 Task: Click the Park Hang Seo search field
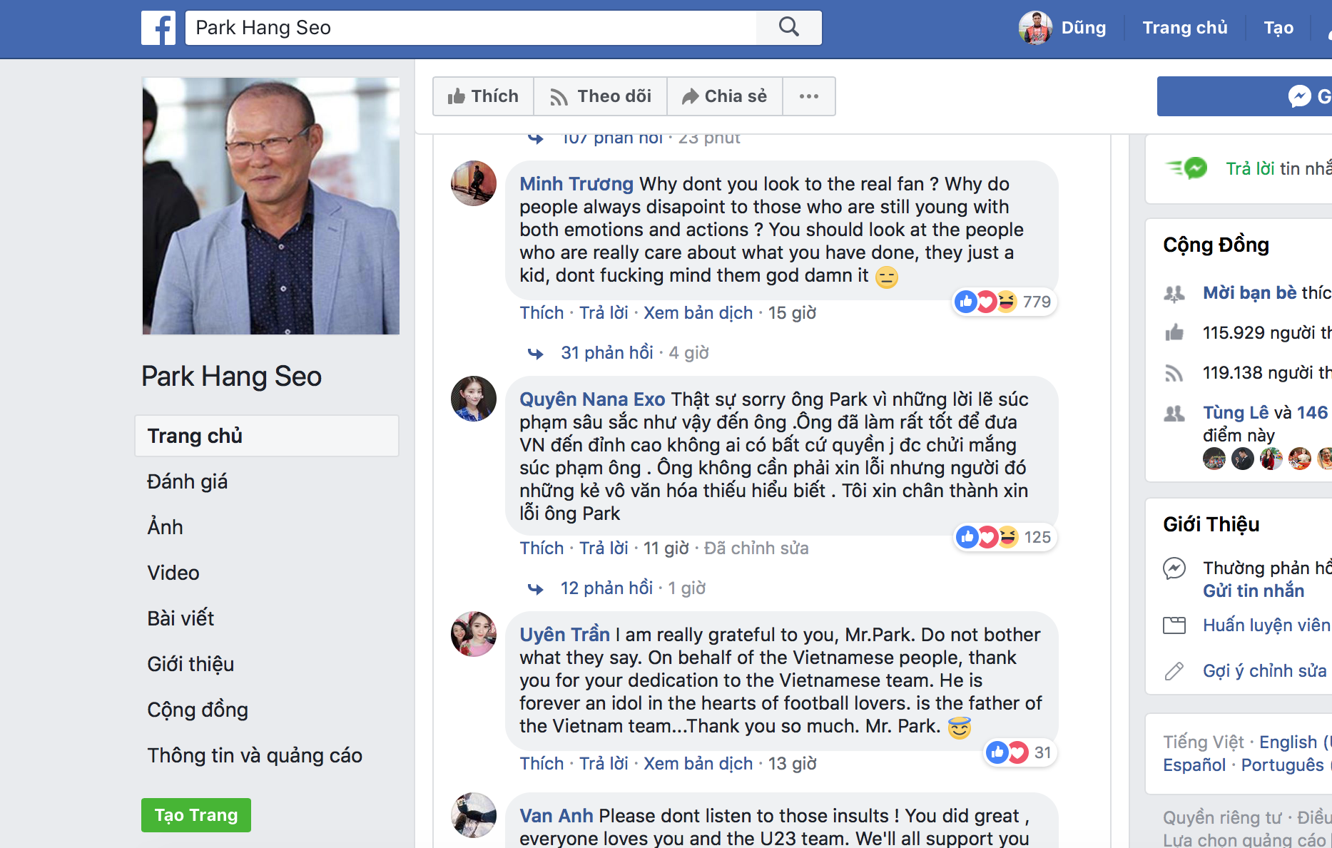(471, 28)
